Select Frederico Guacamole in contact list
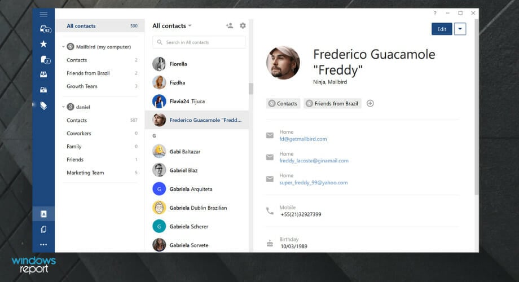Viewport: 519px width, 282px height. [197, 120]
